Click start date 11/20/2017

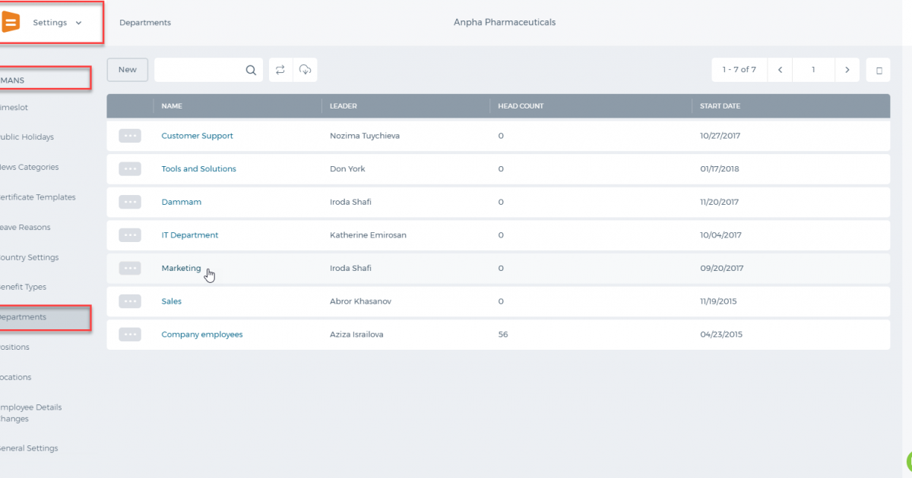click(720, 202)
